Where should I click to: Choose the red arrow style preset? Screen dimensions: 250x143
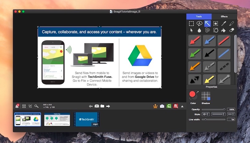click(x=195, y=41)
